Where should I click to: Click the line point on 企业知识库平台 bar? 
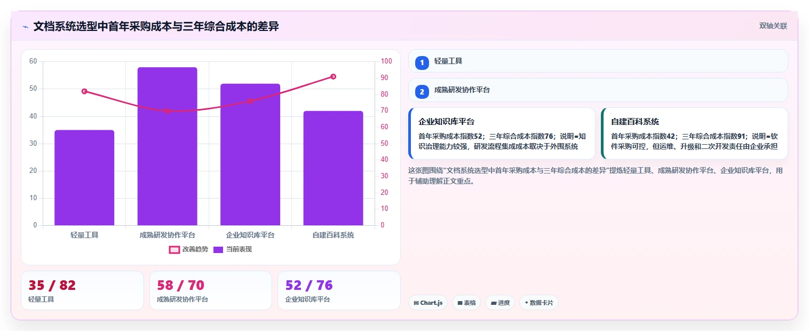[250, 101]
